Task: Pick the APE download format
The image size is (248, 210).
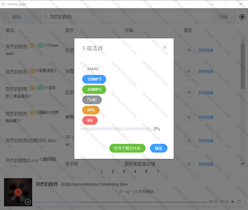Action: pos(91,110)
